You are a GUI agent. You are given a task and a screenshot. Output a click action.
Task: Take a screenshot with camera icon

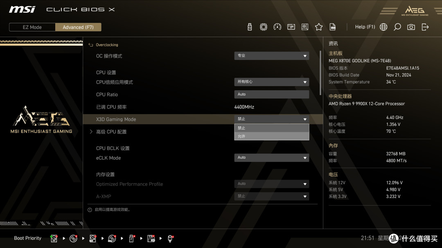(x=411, y=27)
